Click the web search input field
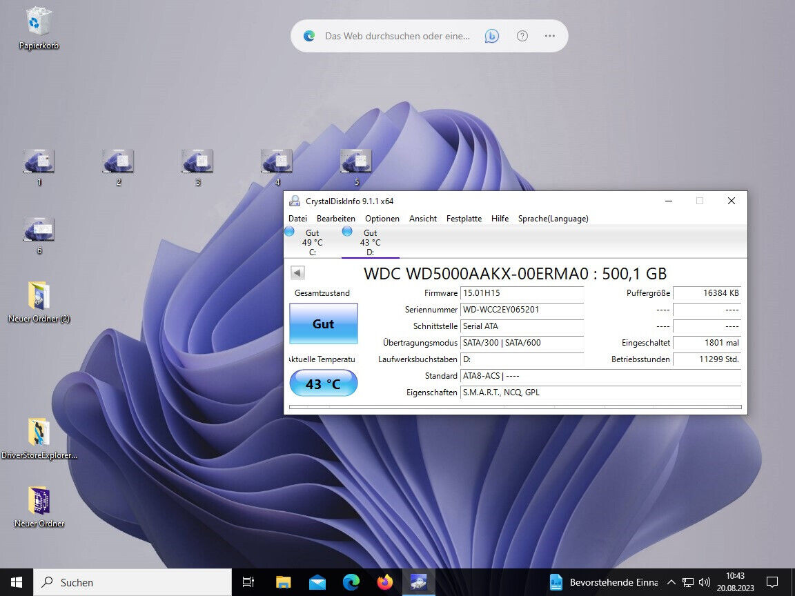The width and height of the screenshot is (795, 596). 397,36
